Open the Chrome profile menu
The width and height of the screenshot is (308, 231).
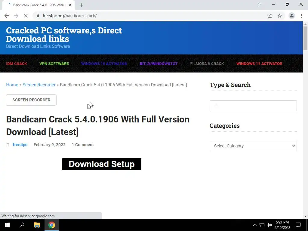[292, 16]
